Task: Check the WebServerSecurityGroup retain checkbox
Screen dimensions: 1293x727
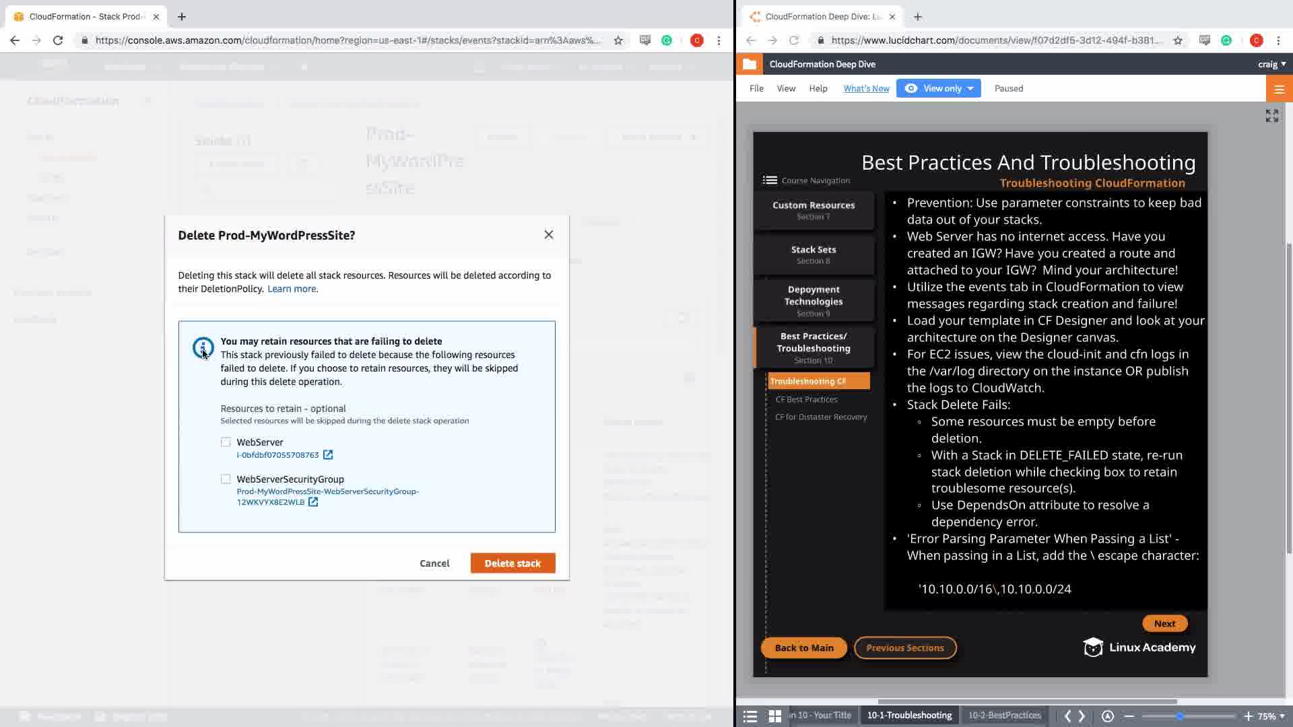Action: click(x=226, y=479)
